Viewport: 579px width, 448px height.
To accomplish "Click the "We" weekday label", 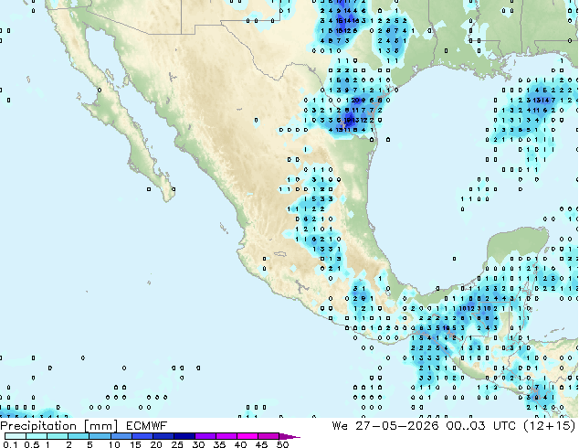I will coord(340,426).
